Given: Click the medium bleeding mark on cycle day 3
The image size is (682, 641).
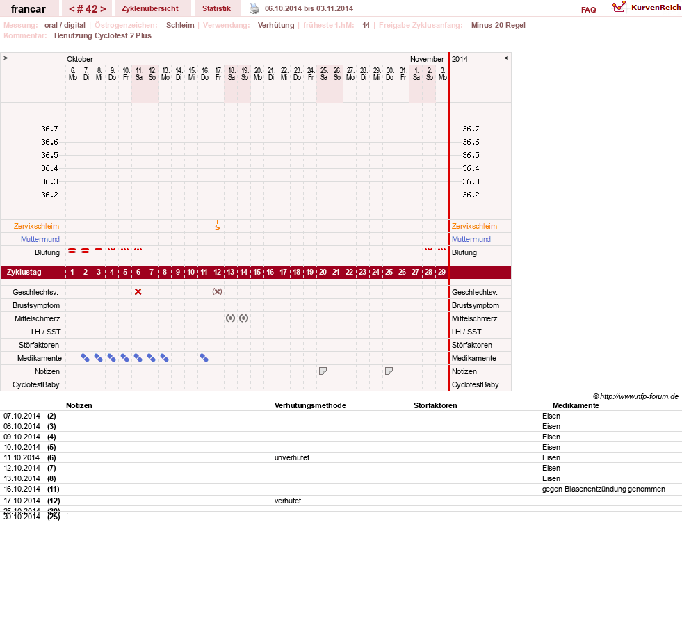Looking at the screenshot, I should [98, 249].
